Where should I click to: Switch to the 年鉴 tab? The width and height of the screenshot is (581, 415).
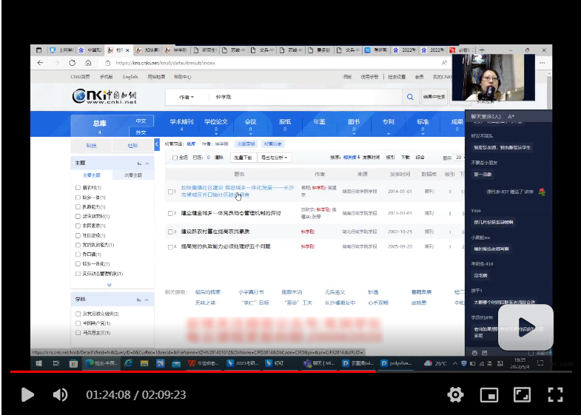tap(320, 122)
